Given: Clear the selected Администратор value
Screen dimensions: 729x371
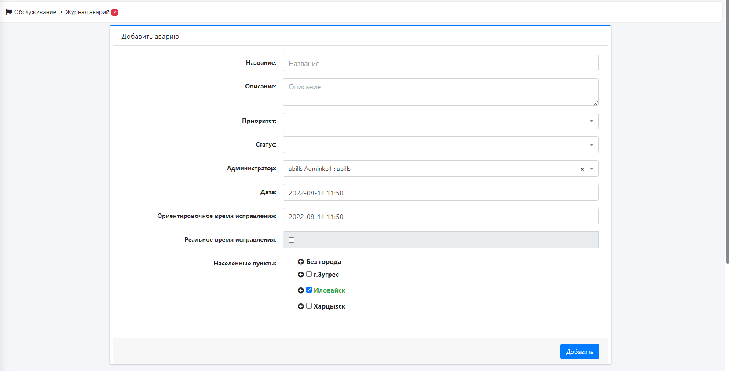Looking at the screenshot, I should 582,169.
